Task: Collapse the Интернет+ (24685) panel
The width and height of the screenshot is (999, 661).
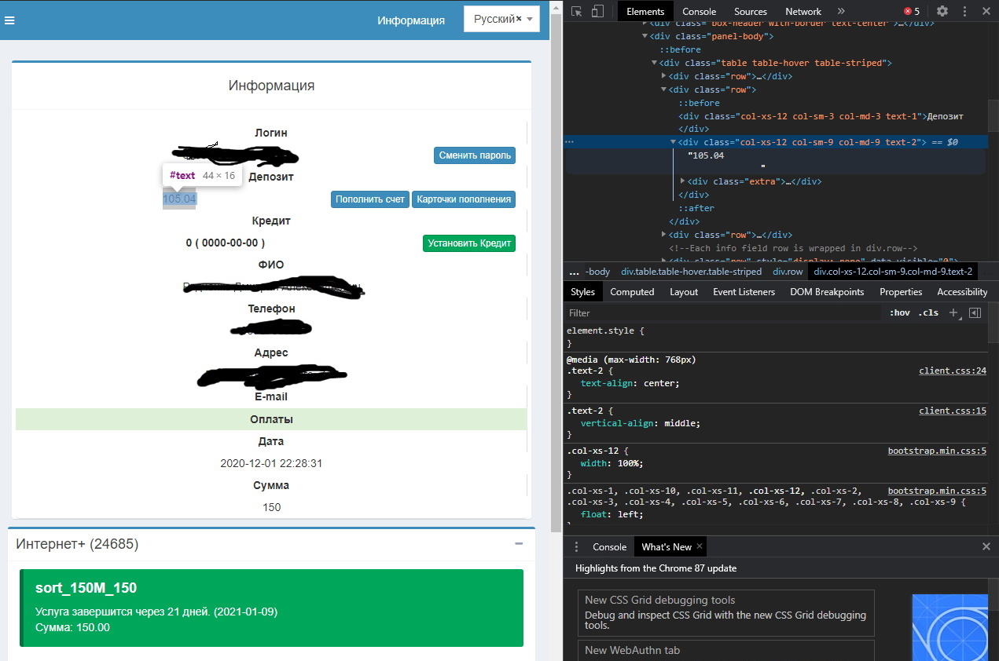Action: [519, 543]
